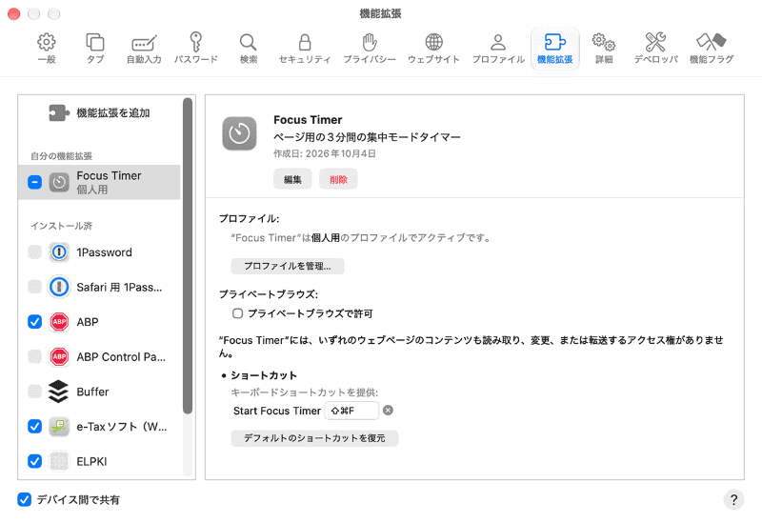Click 機能拡張を追加 label
The width and height of the screenshot is (762, 523).
tap(113, 112)
